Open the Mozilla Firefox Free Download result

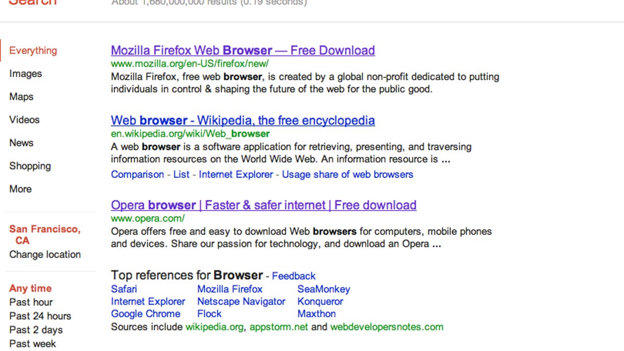(x=242, y=50)
